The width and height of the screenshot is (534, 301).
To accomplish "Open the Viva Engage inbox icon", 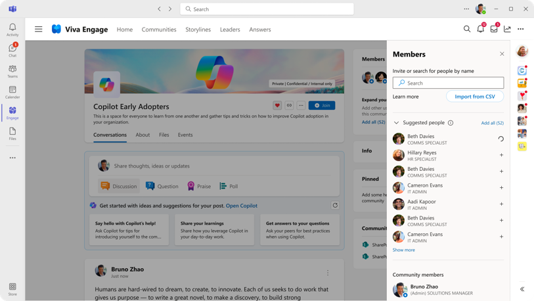I will tap(494, 29).
